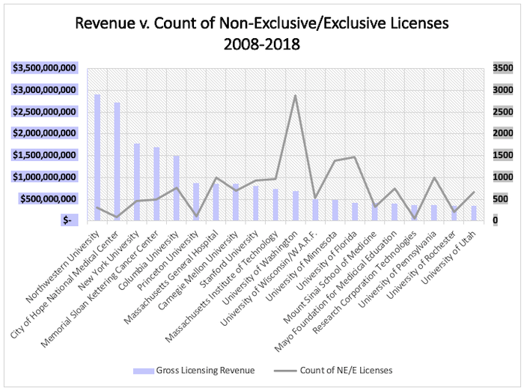Select the 3500 right axis label
The width and height of the screenshot is (524, 391).
(x=503, y=68)
